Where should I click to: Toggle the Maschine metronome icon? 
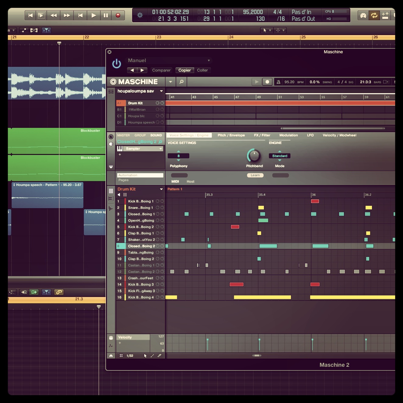[x=278, y=82]
